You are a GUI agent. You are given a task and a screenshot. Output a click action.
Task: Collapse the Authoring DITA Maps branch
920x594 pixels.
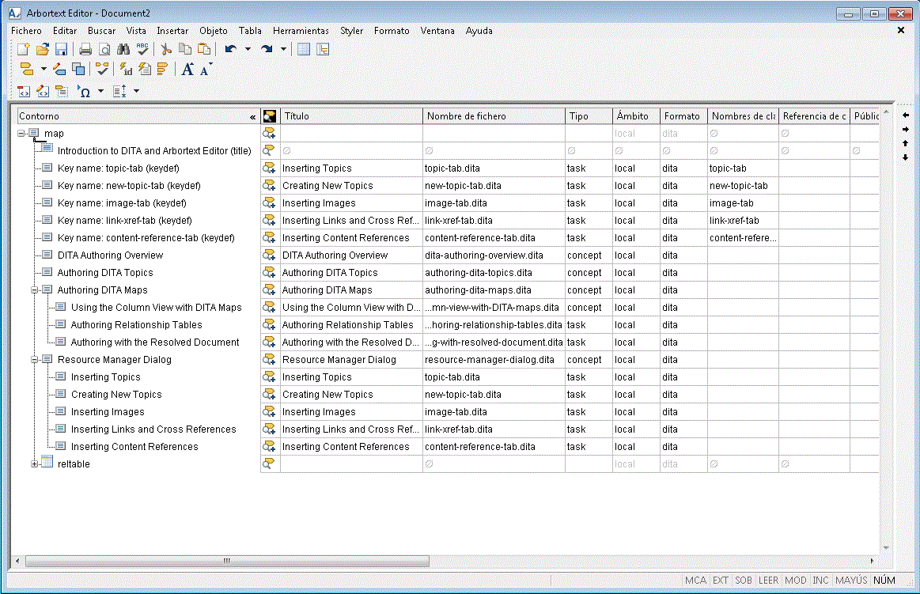coord(35,290)
